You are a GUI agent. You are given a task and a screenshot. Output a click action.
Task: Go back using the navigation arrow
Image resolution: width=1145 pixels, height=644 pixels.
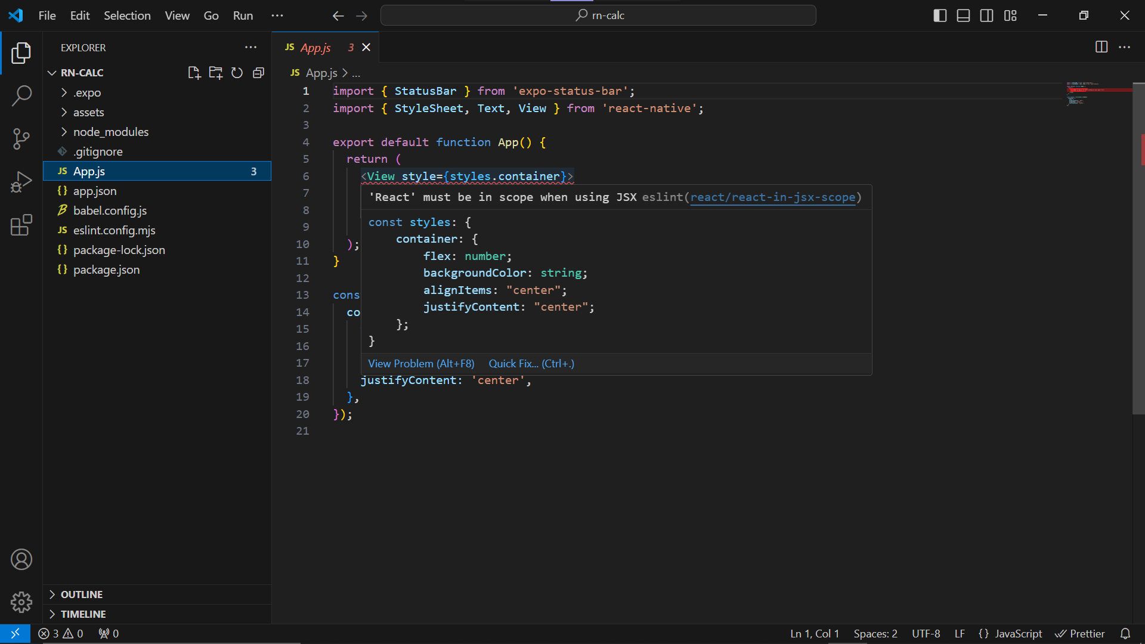(338, 16)
